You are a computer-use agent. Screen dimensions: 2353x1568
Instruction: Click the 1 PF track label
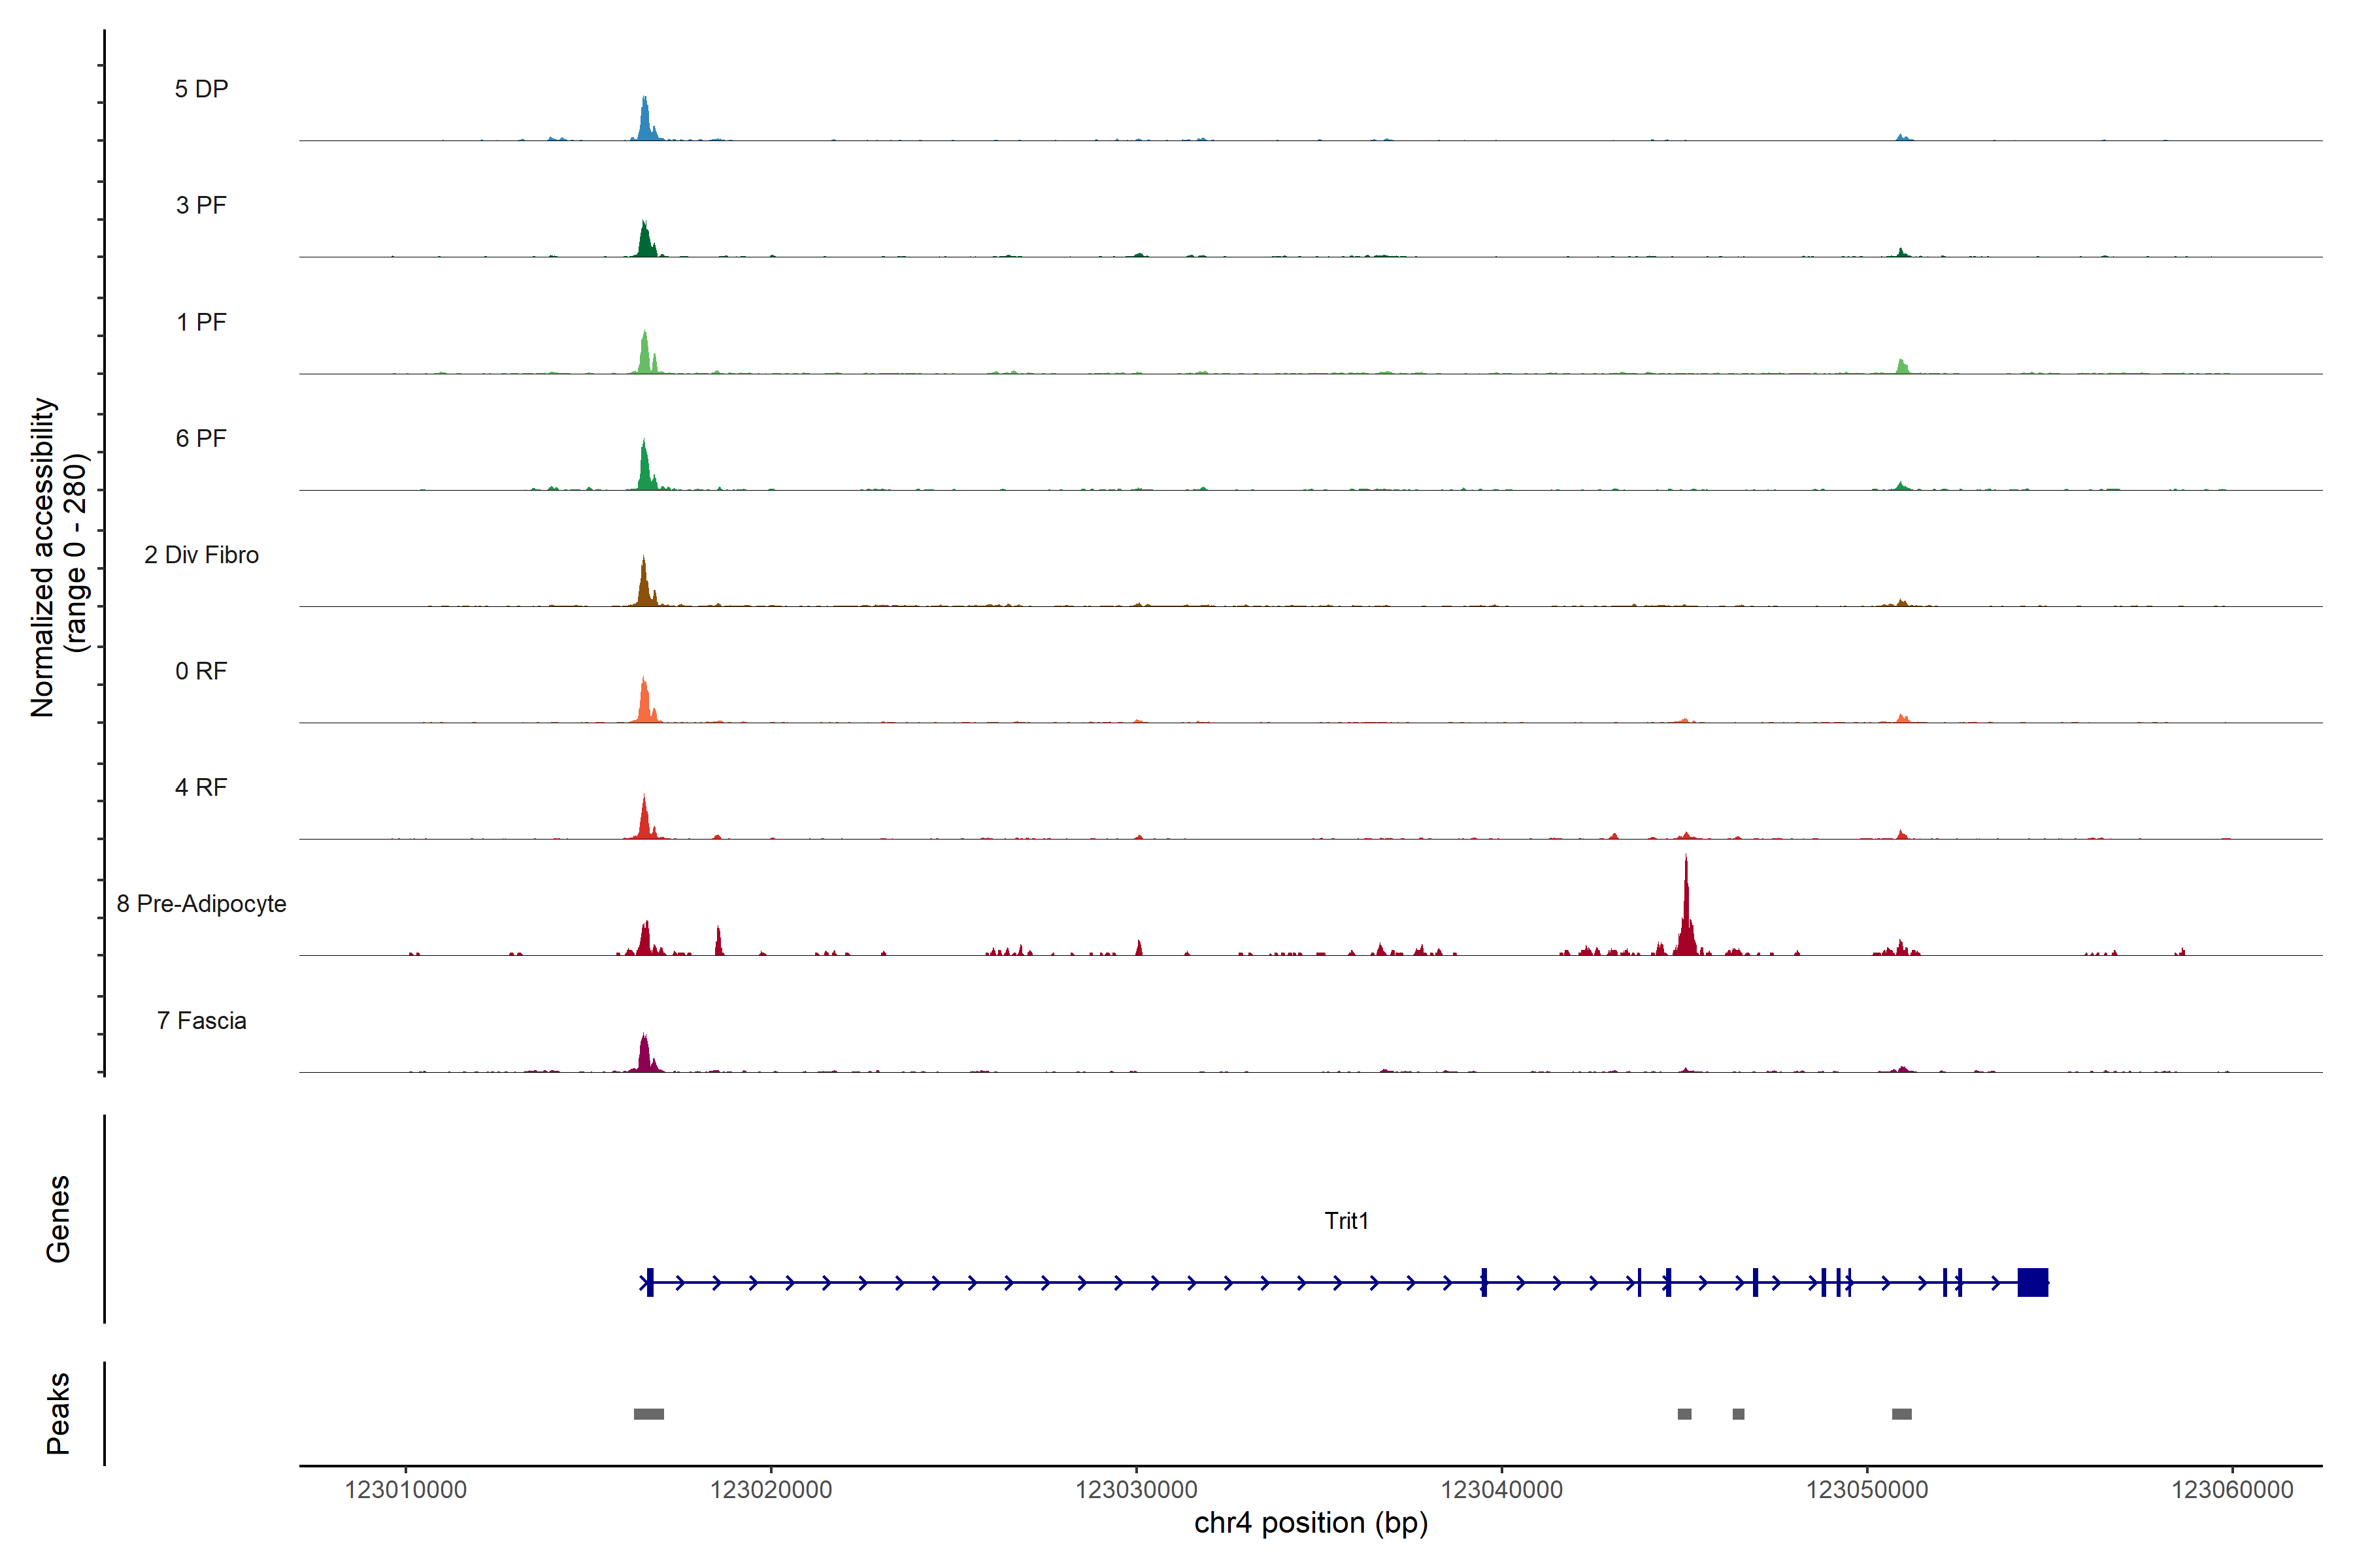tap(201, 322)
